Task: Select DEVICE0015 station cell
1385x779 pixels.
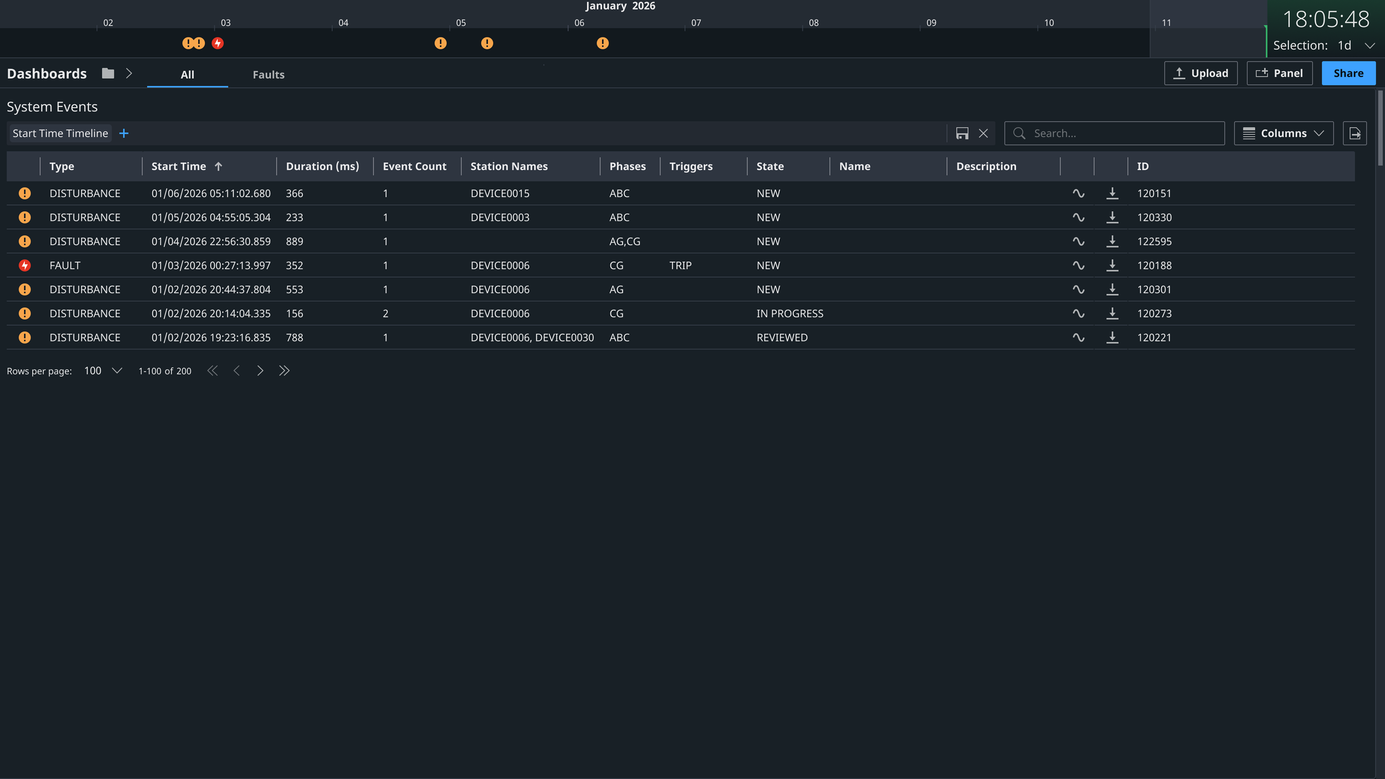Action: click(x=500, y=193)
